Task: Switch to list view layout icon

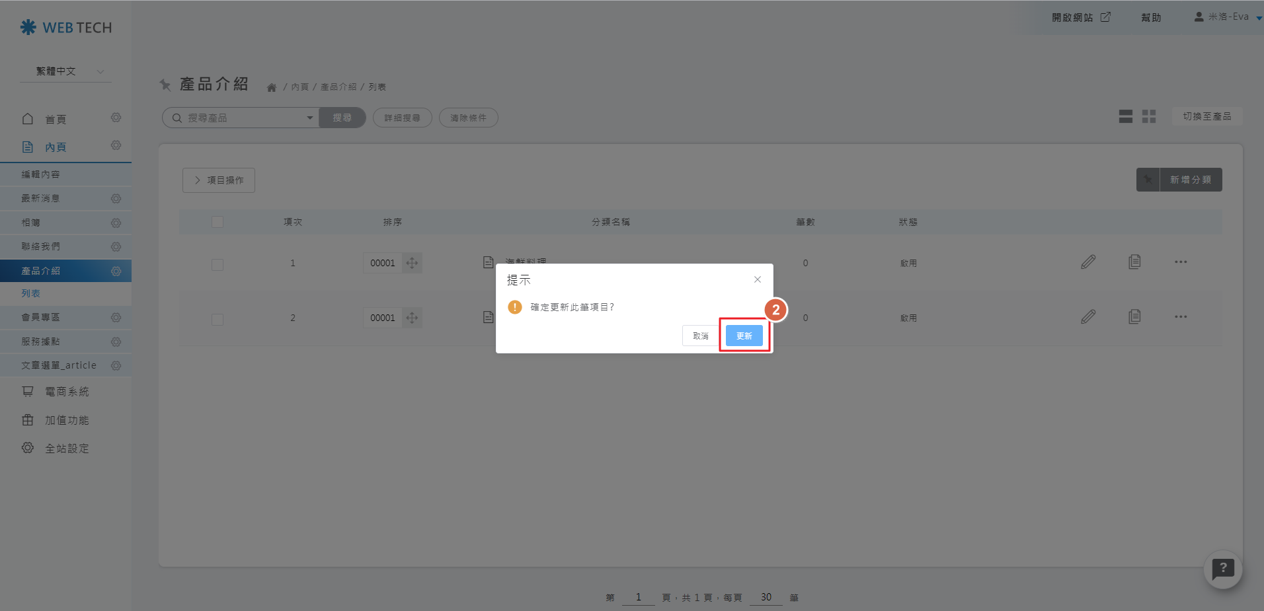Action: tap(1126, 117)
